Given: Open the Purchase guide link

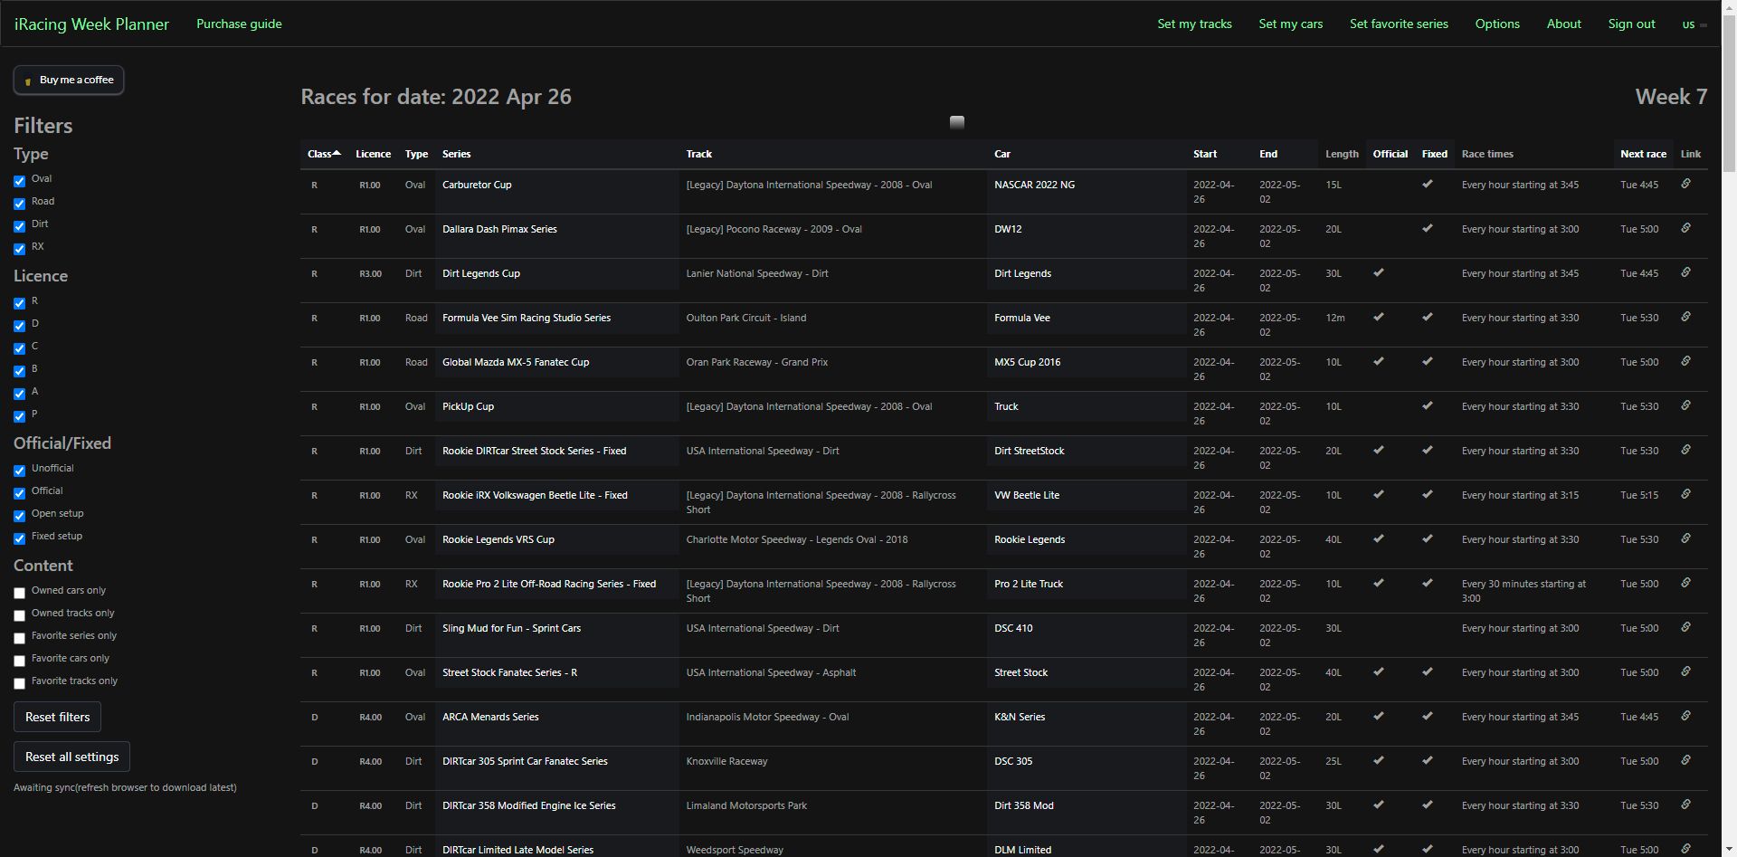Looking at the screenshot, I should click(x=239, y=24).
